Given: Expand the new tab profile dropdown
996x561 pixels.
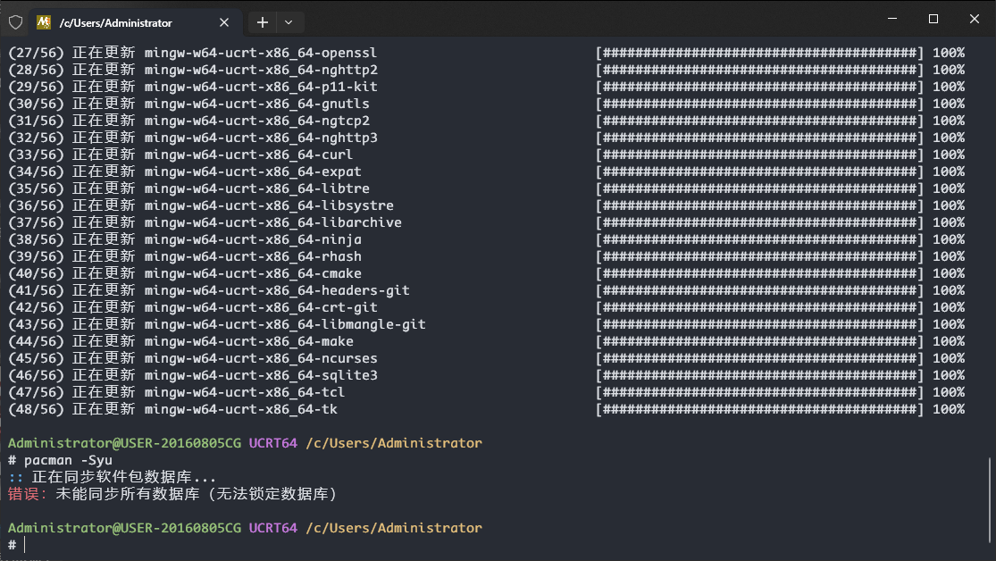Looking at the screenshot, I should pyautogui.click(x=289, y=22).
